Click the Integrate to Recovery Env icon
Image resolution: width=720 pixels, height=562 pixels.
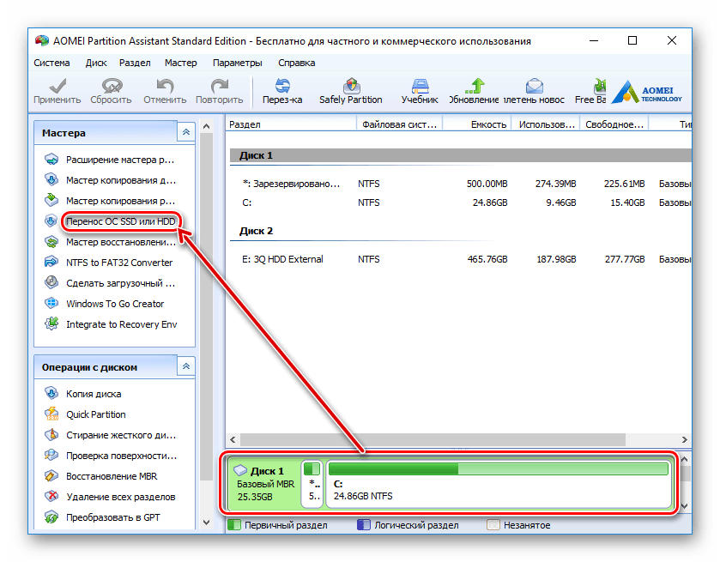tap(51, 323)
